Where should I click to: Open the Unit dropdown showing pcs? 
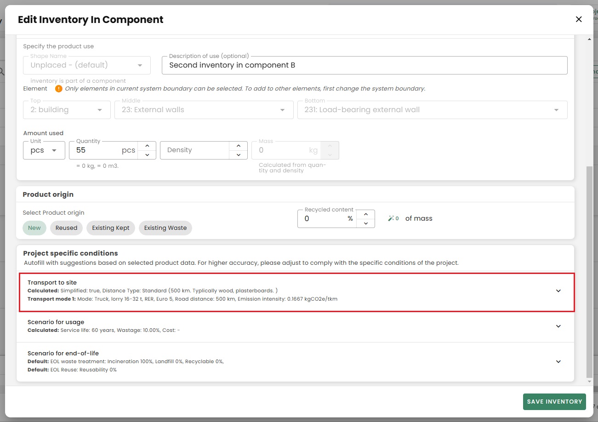pos(44,150)
